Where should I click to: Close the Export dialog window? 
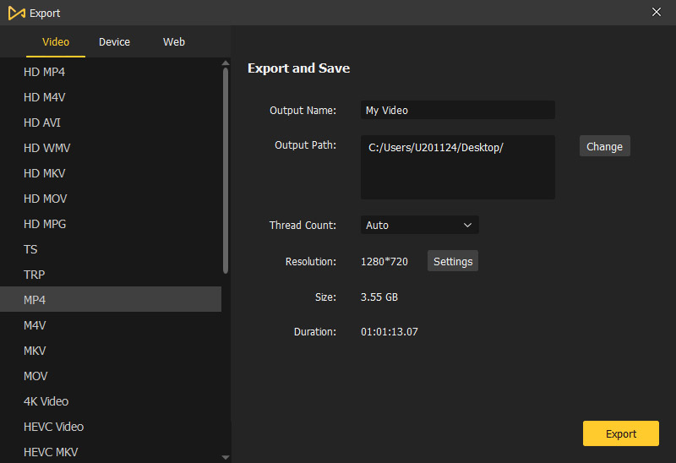pos(657,12)
